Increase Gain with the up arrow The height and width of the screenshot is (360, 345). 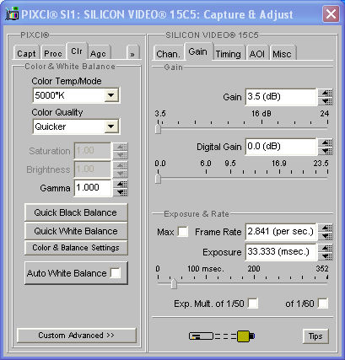coord(326,93)
